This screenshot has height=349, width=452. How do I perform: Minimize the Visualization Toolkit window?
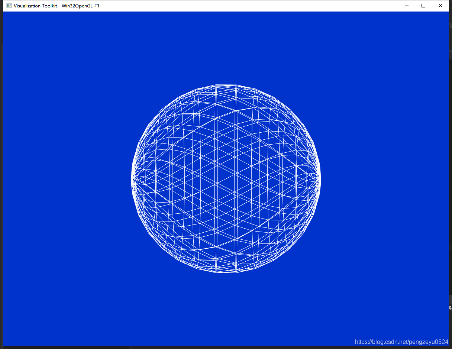(x=406, y=6)
